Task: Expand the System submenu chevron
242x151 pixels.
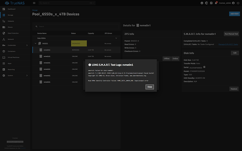Action: (x=27, y=76)
